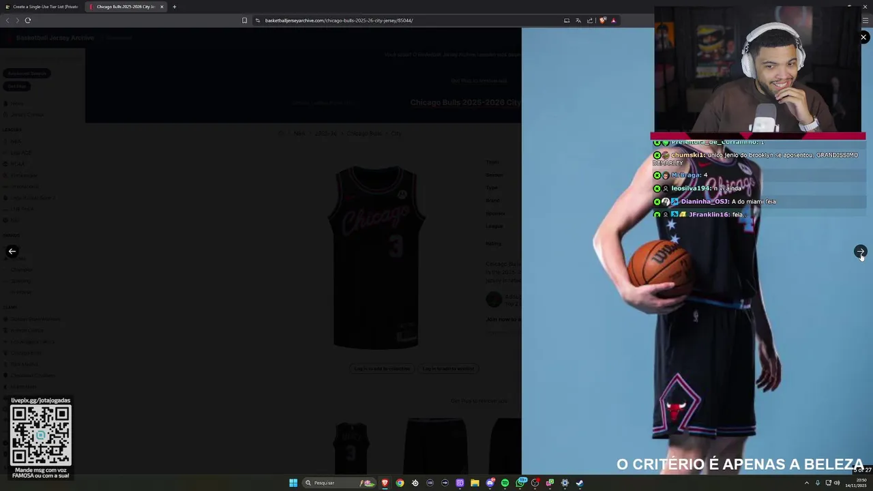This screenshot has height=491, width=873.
Task: Open the browser hamburger menu
Action: point(865,20)
